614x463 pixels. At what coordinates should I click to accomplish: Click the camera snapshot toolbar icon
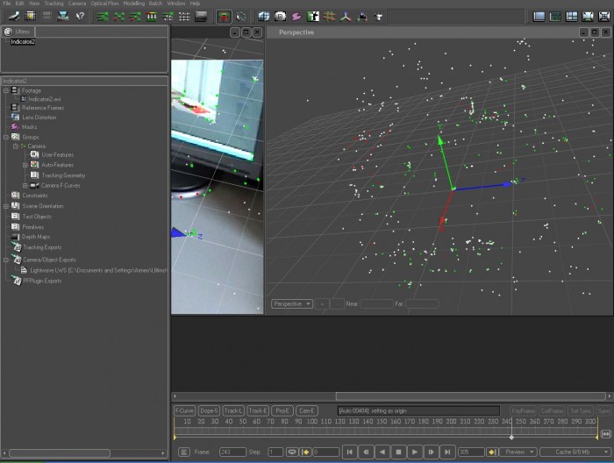(280, 17)
